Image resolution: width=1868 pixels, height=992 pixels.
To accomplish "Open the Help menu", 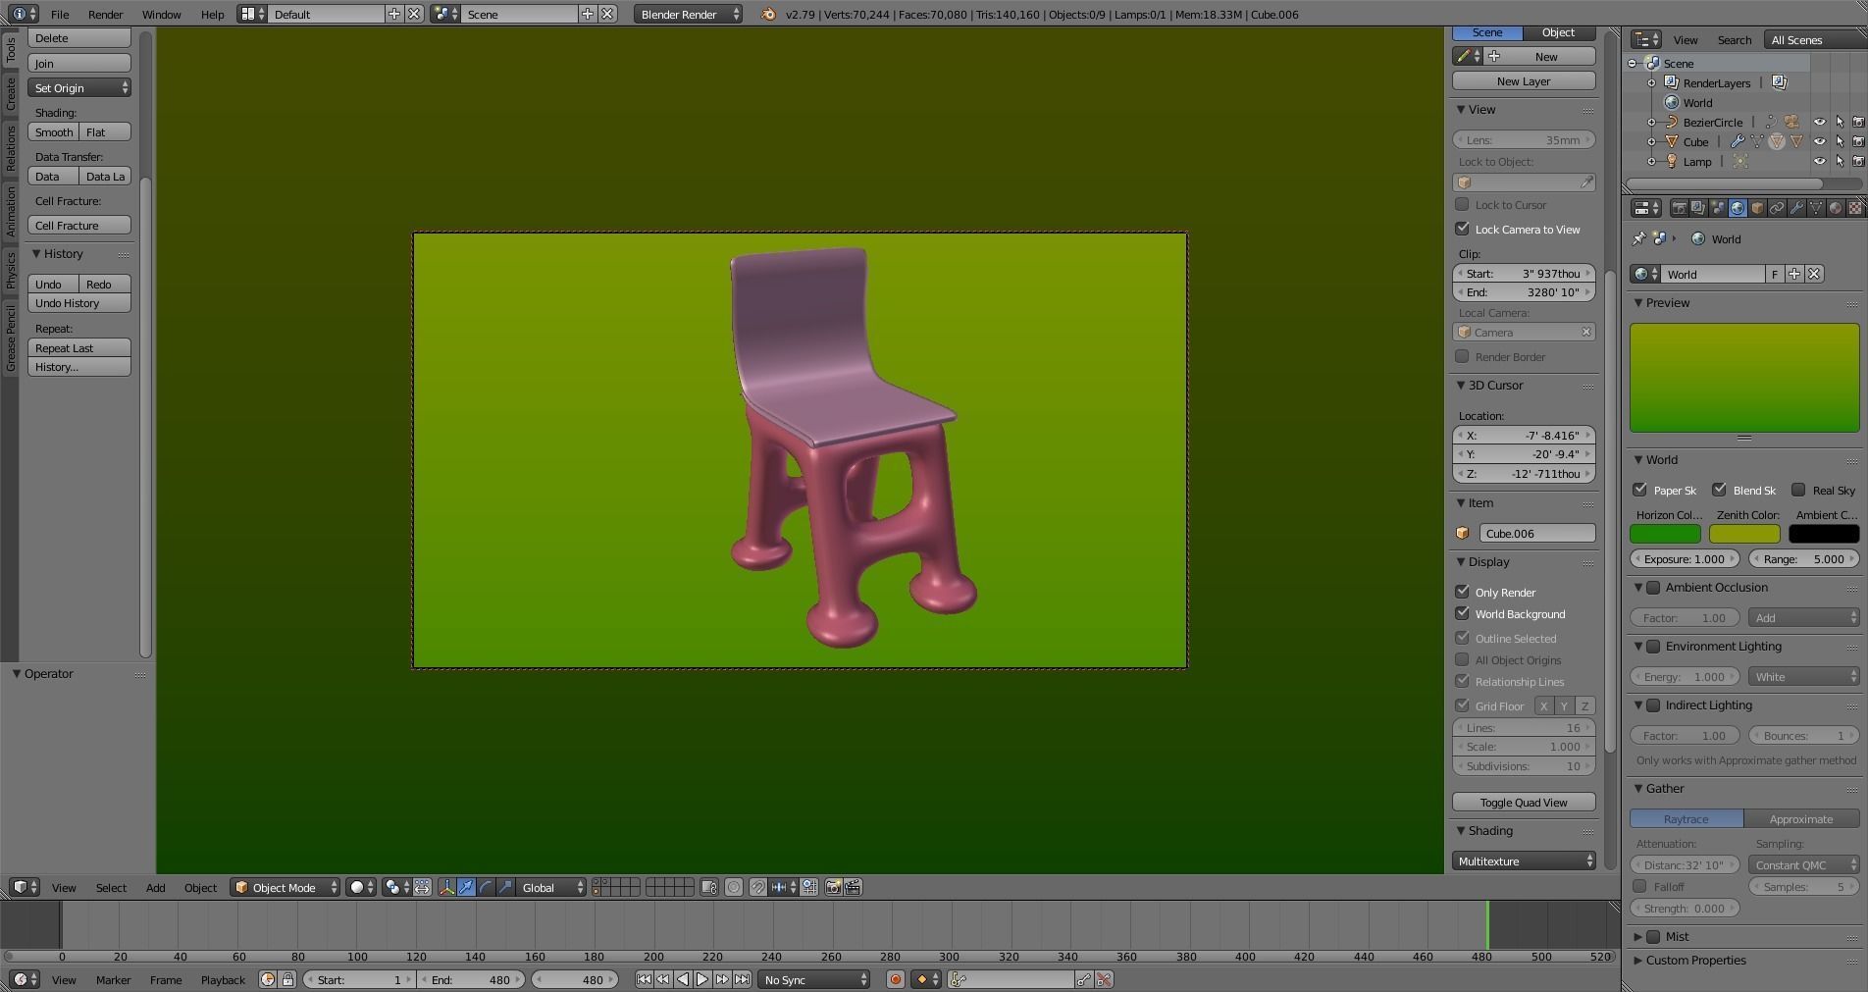I will tap(212, 14).
